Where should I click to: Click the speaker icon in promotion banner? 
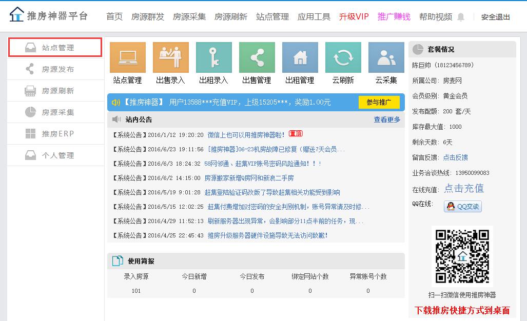(x=115, y=103)
